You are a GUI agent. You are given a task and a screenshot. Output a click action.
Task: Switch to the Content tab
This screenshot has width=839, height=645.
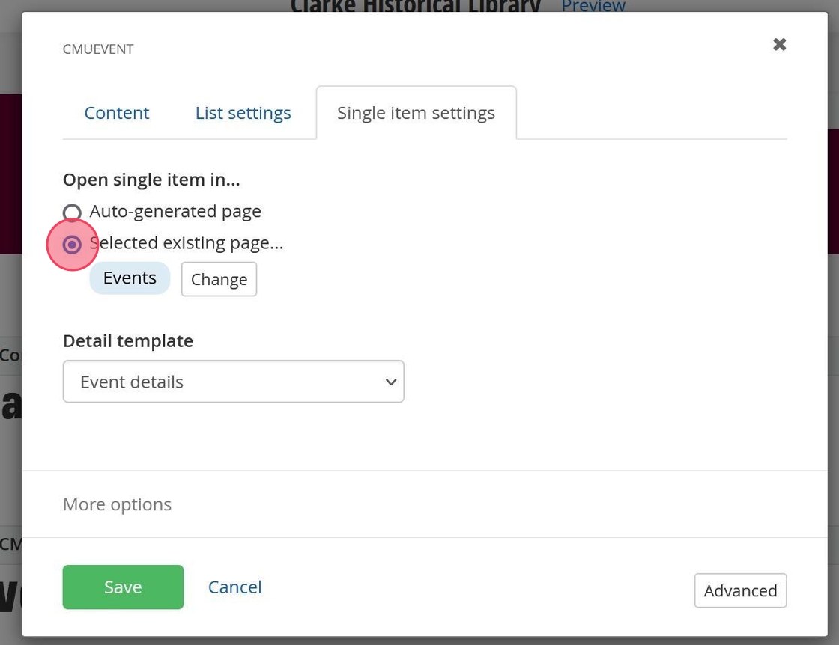click(x=117, y=113)
